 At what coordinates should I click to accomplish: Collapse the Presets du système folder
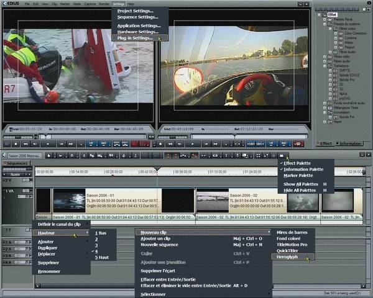point(325,24)
